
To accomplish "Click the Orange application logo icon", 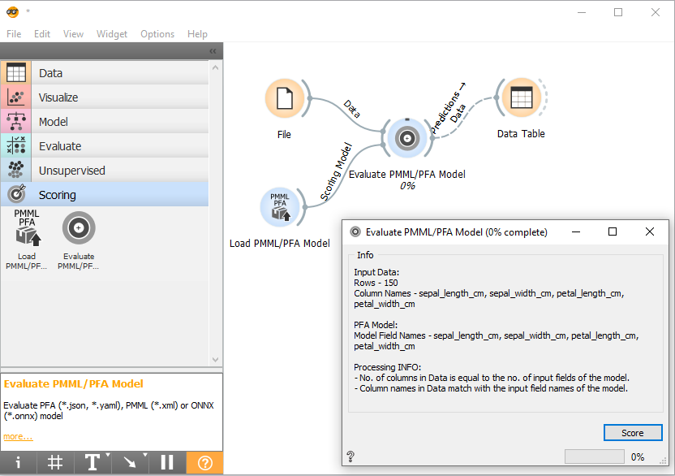I will [x=12, y=12].
